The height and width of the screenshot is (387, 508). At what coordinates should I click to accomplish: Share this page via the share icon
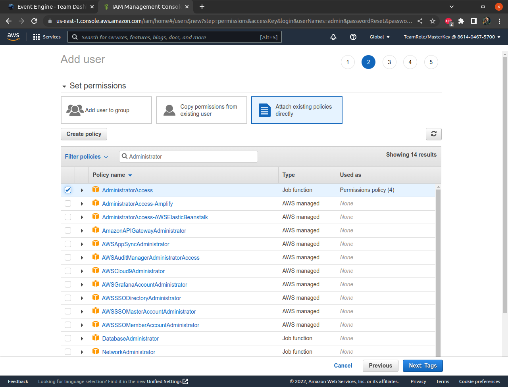point(420,21)
